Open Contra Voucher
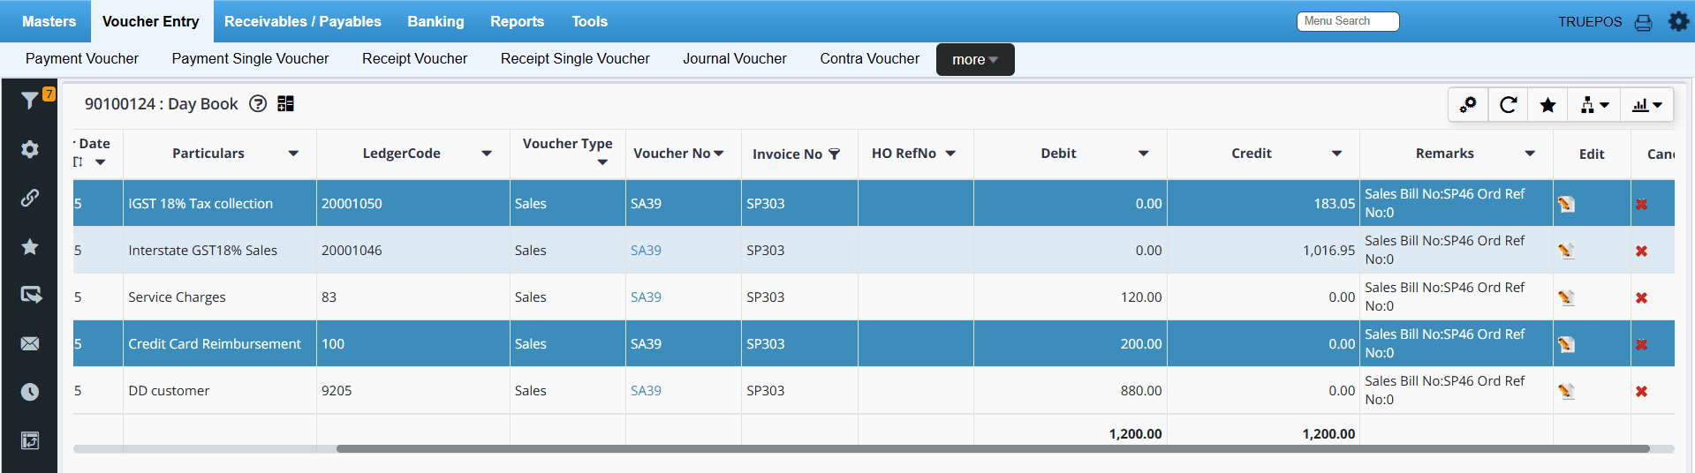The width and height of the screenshot is (1695, 473). coord(870,59)
